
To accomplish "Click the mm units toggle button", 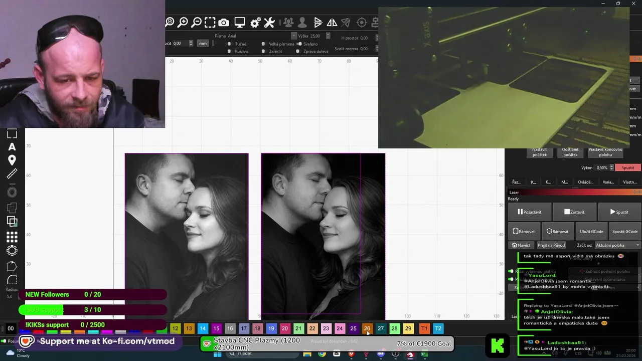I will [203, 44].
